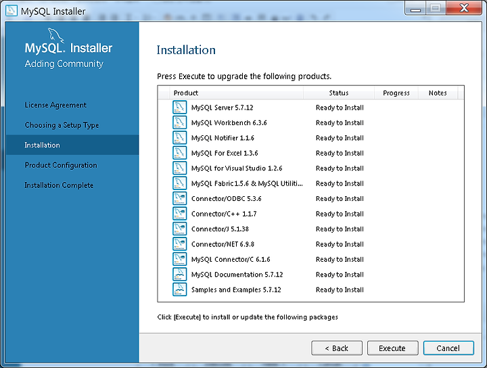Click Ready to Install status for Connector/NET

tap(340, 244)
